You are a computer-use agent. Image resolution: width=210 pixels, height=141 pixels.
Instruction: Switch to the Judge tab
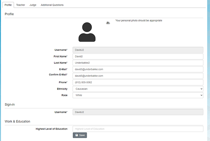tap(33, 5)
